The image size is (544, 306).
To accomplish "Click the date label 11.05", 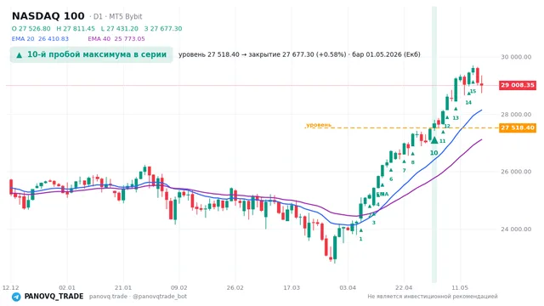I will tap(460, 287).
